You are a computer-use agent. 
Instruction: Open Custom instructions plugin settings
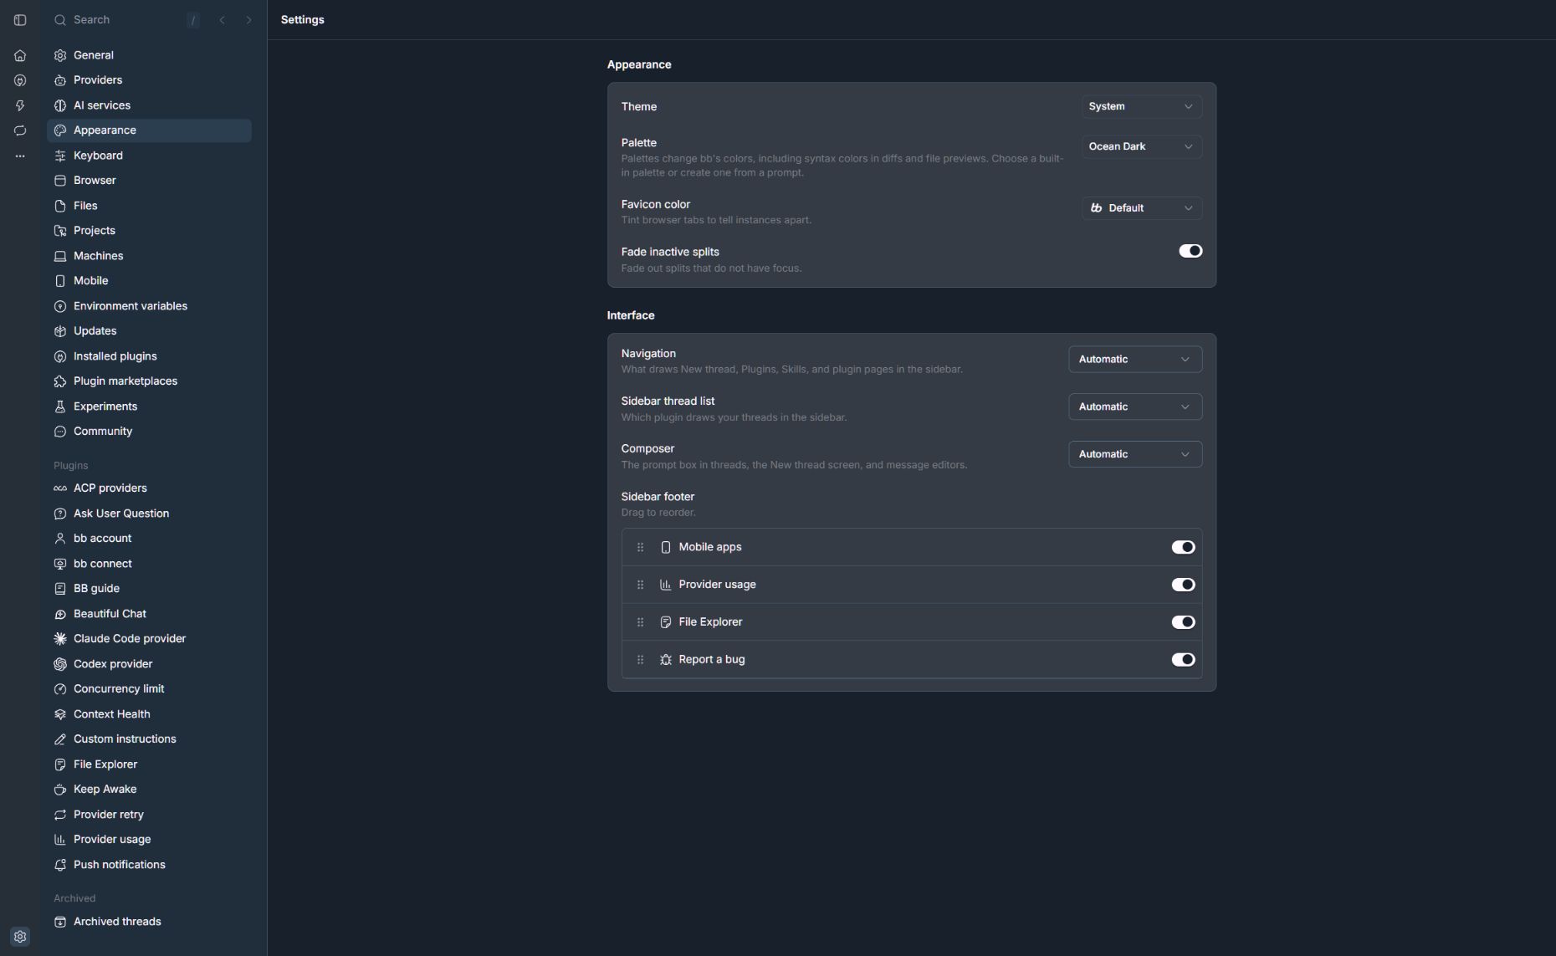tap(150, 739)
